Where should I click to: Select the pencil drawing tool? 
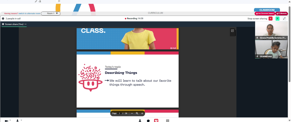tap(36, 1)
